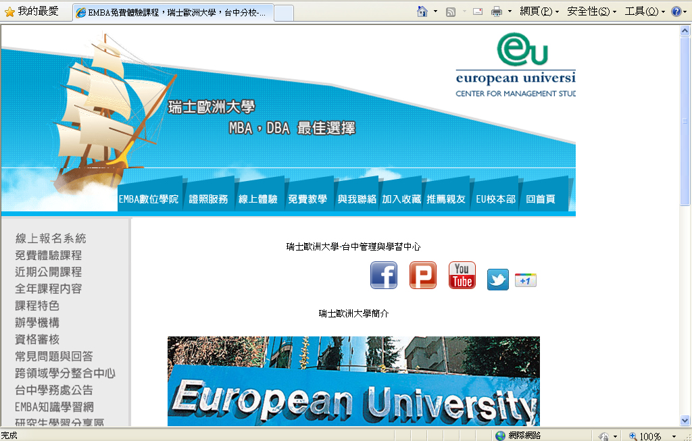Click the Print icon in toolbar
The image size is (692, 441).
pos(497,11)
